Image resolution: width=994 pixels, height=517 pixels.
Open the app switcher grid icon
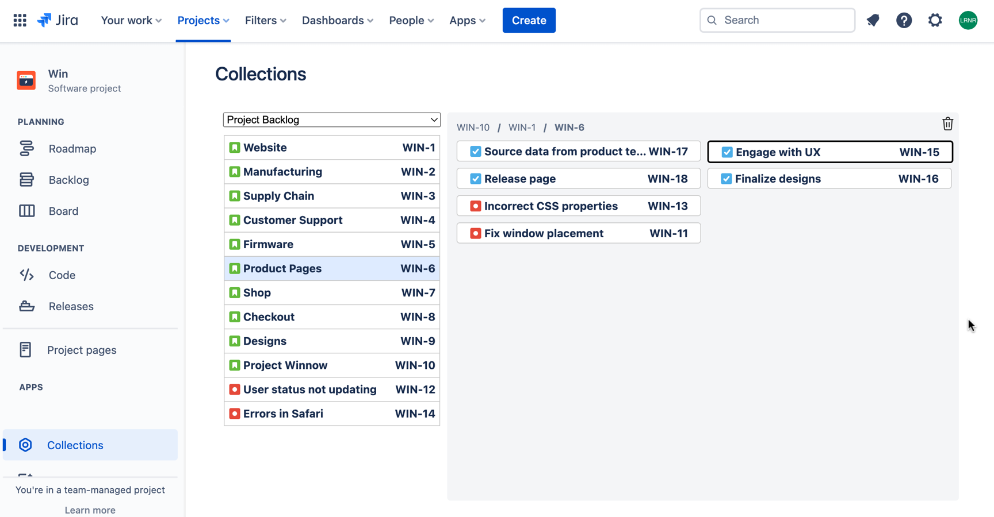[20, 21]
